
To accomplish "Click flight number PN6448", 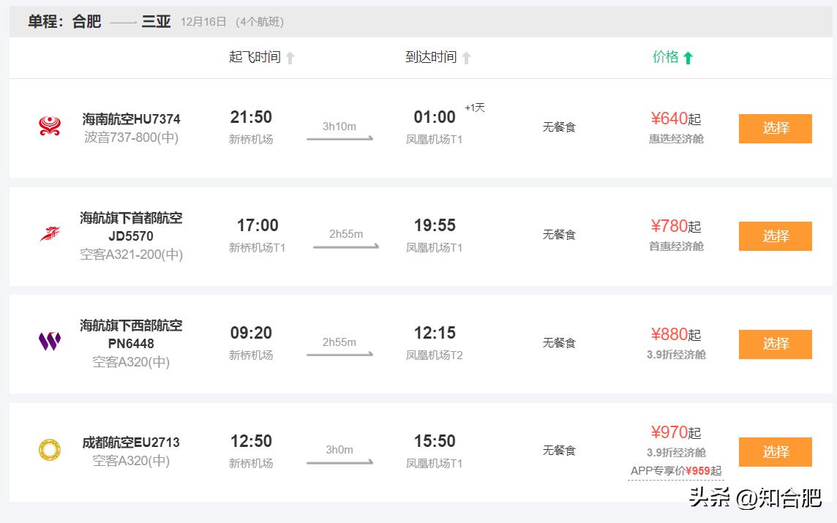I will [x=131, y=344].
